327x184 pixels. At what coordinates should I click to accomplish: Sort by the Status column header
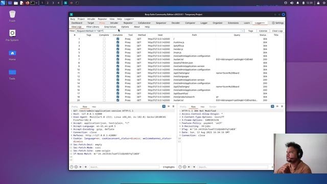pos(263,35)
